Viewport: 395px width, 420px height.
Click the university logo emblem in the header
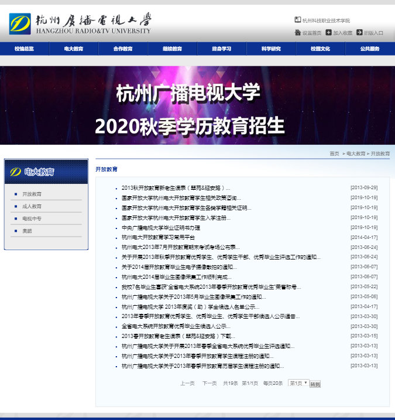pos(20,24)
